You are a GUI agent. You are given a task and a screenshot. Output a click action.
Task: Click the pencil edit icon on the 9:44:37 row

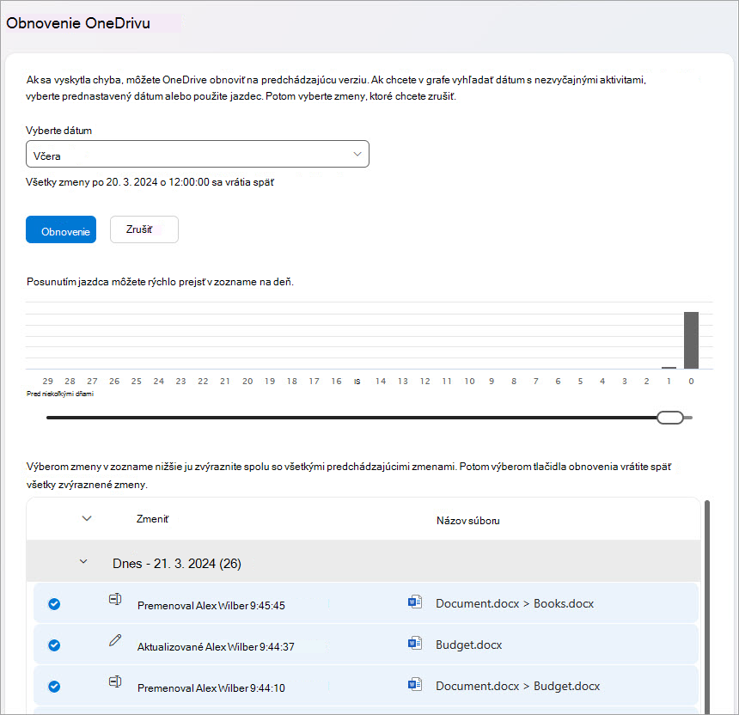[115, 640]
